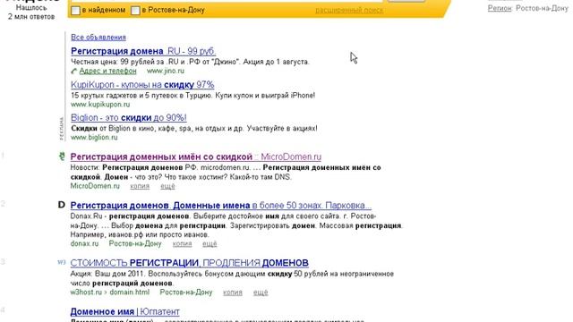573x322 pixels.
Task: Open 'копия' for donax.ru result
Action: pyautogui.click(x=182, y=243)
